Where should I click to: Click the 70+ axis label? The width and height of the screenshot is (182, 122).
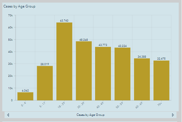160,104
